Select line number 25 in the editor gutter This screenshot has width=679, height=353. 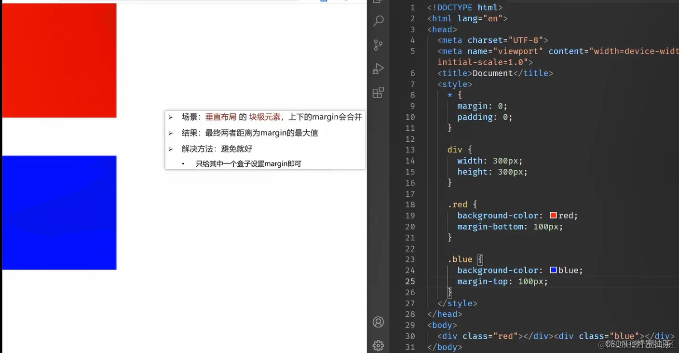(410, 281)
